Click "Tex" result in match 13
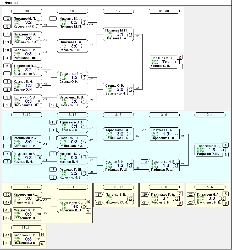 coord(166,62)
